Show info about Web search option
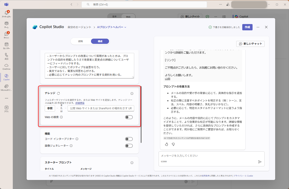Image resolution: width=289 pixels, height=189 pixels. 61,117
